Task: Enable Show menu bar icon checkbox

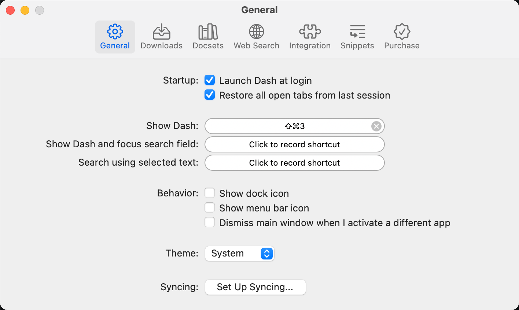Action: 210,207
